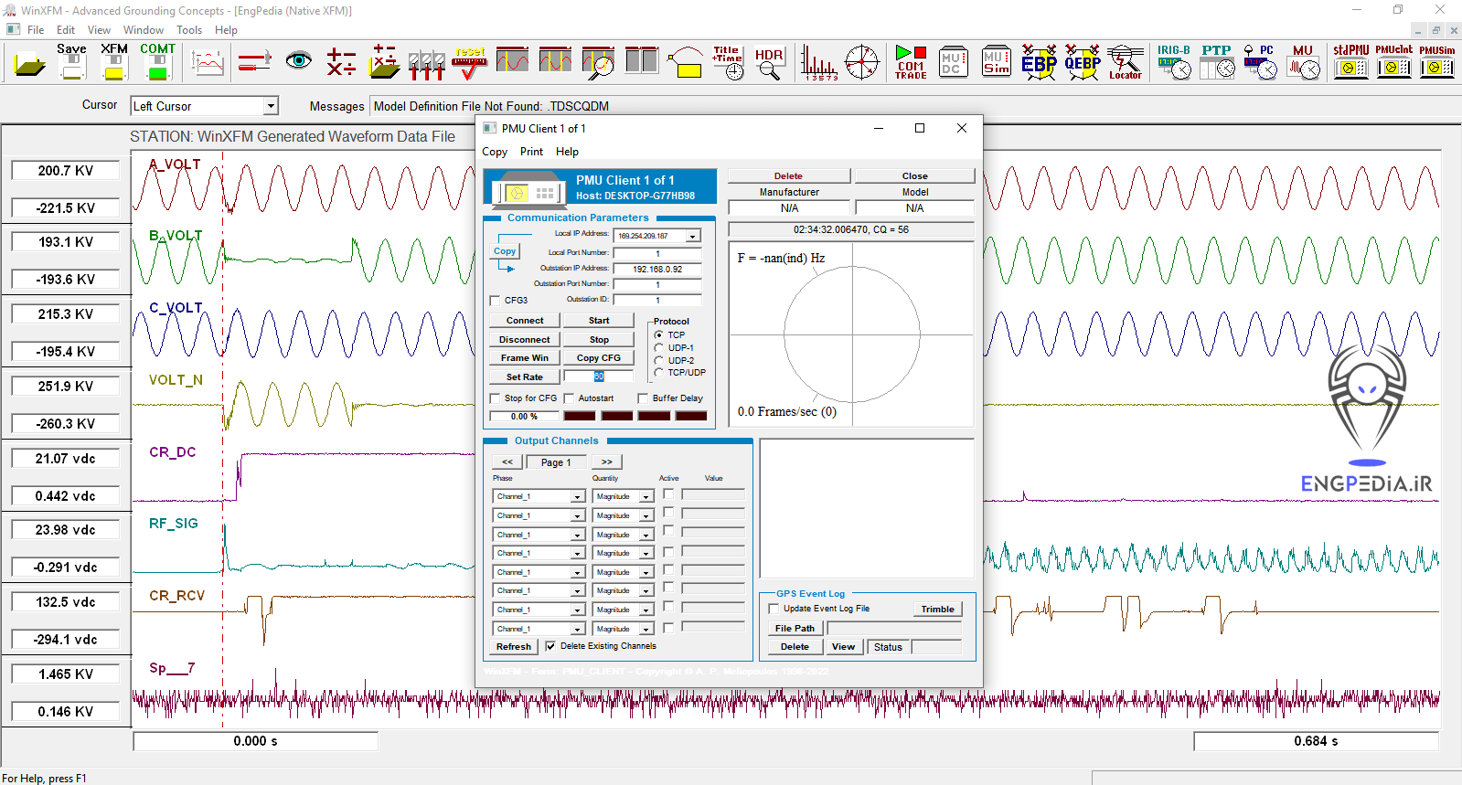Click the rate value field beside Set Rate
Screen dimensions: 1462x785
pyautogui.click(x=598, y=377)
